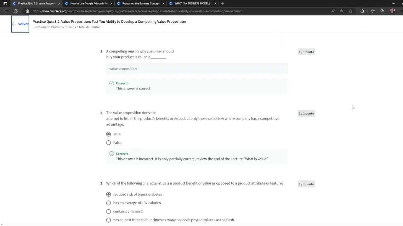Image resolution: width=403 pixels, height=226 pixels.
Task: Open the tab actions menu icon
Action: pos(5,3)
